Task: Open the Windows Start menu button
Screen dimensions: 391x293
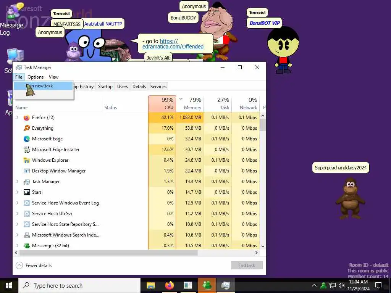Action: coord(9,285)
